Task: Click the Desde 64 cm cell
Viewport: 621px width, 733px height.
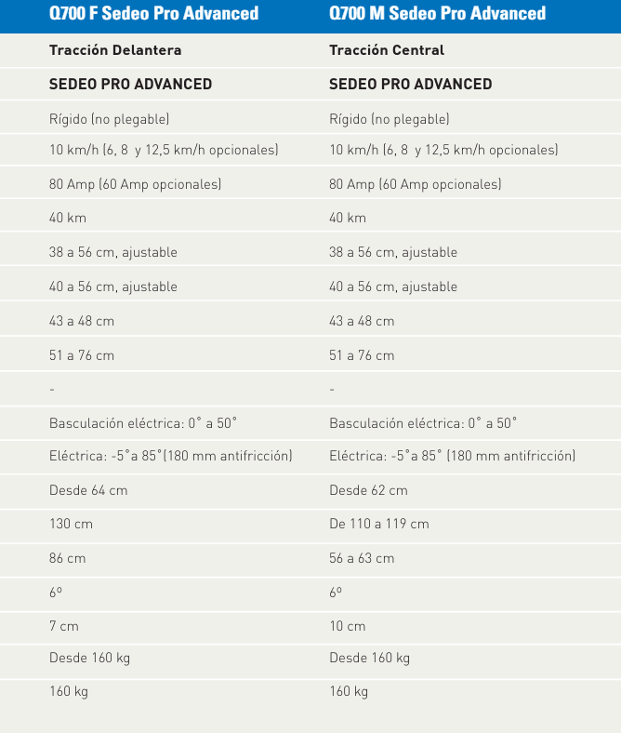Action: 88,490
